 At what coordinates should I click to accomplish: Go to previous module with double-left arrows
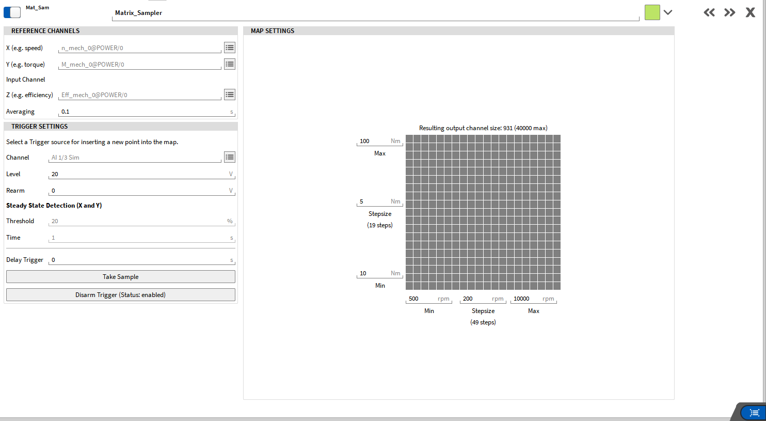click(709, 12)
